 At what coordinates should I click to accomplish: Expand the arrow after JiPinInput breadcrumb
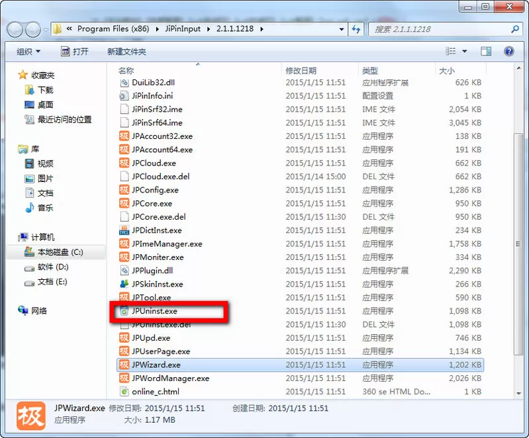(209, 29)
